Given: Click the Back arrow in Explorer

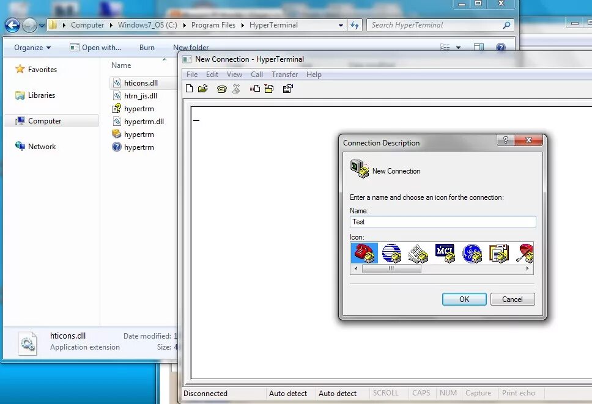Looking at the screenshot, I should point(12,25).
